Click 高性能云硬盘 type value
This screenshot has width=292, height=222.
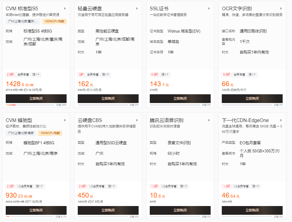tap(107, 31)
